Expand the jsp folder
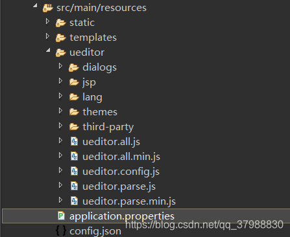The height and width of the screenshot is (237, 290). pos(61,81)
